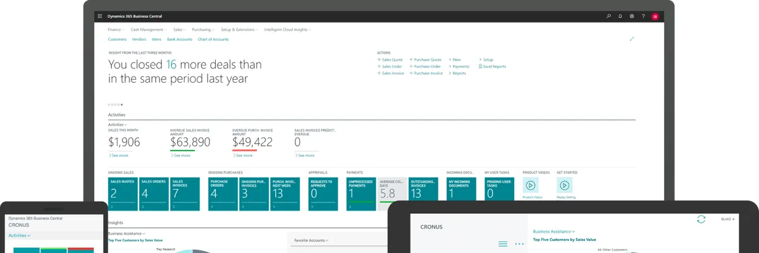
Task: Open the user account avatar
Action: 655,16
